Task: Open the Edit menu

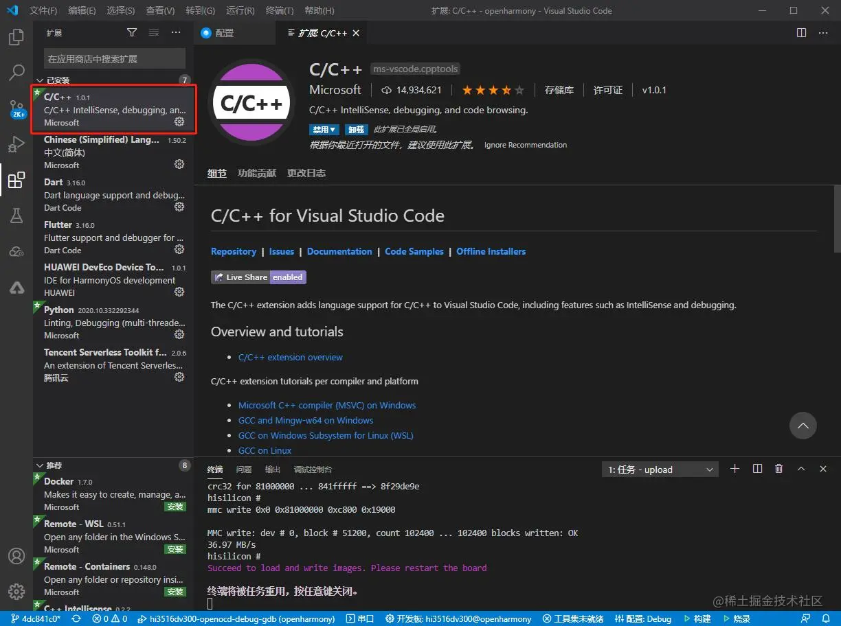Action: [x=82, y=10]
